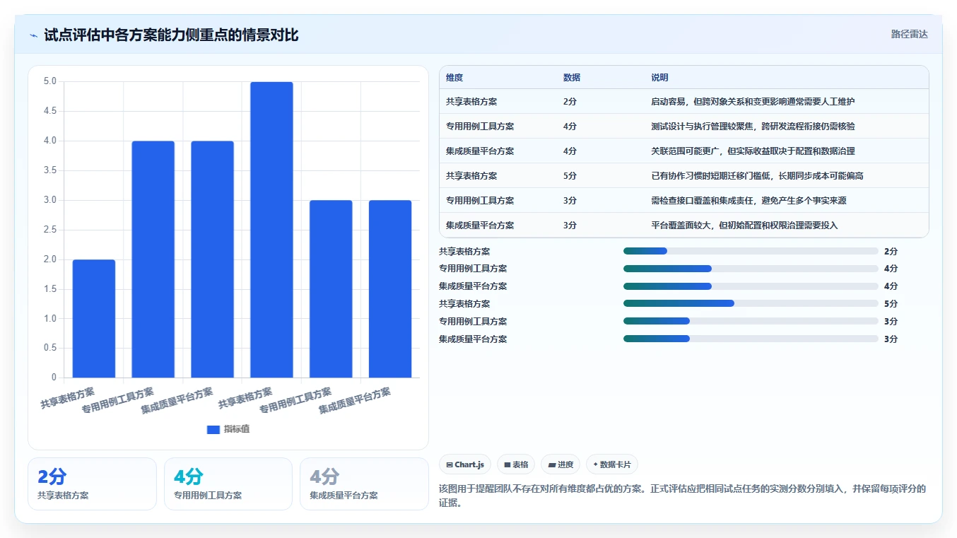Click the 0.5 y-axis label
Image resolution: width=957 pixels, height=538 pixels.
coord(50,348)
